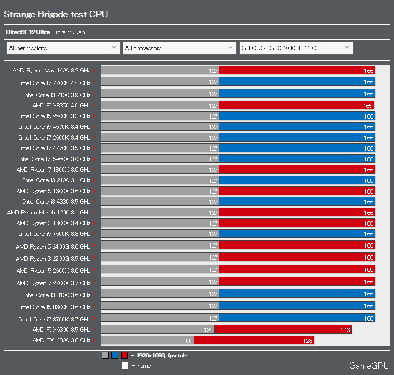
Task: Remove Intel Core i7 8700K row via red X
Action: [x=95, y=318]
